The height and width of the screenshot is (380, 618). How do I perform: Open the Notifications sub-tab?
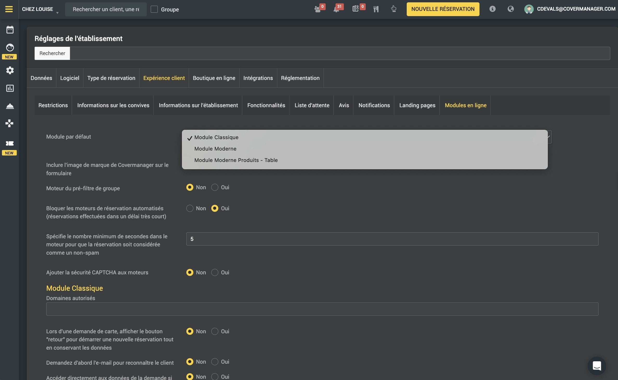[x=374, y=105]
